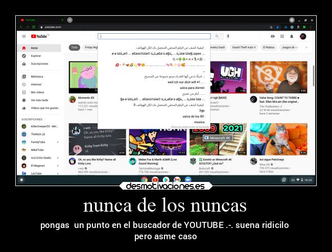Open YouTube app from the shelf
The width and height of the screenshot is (332, 252).
155,180
